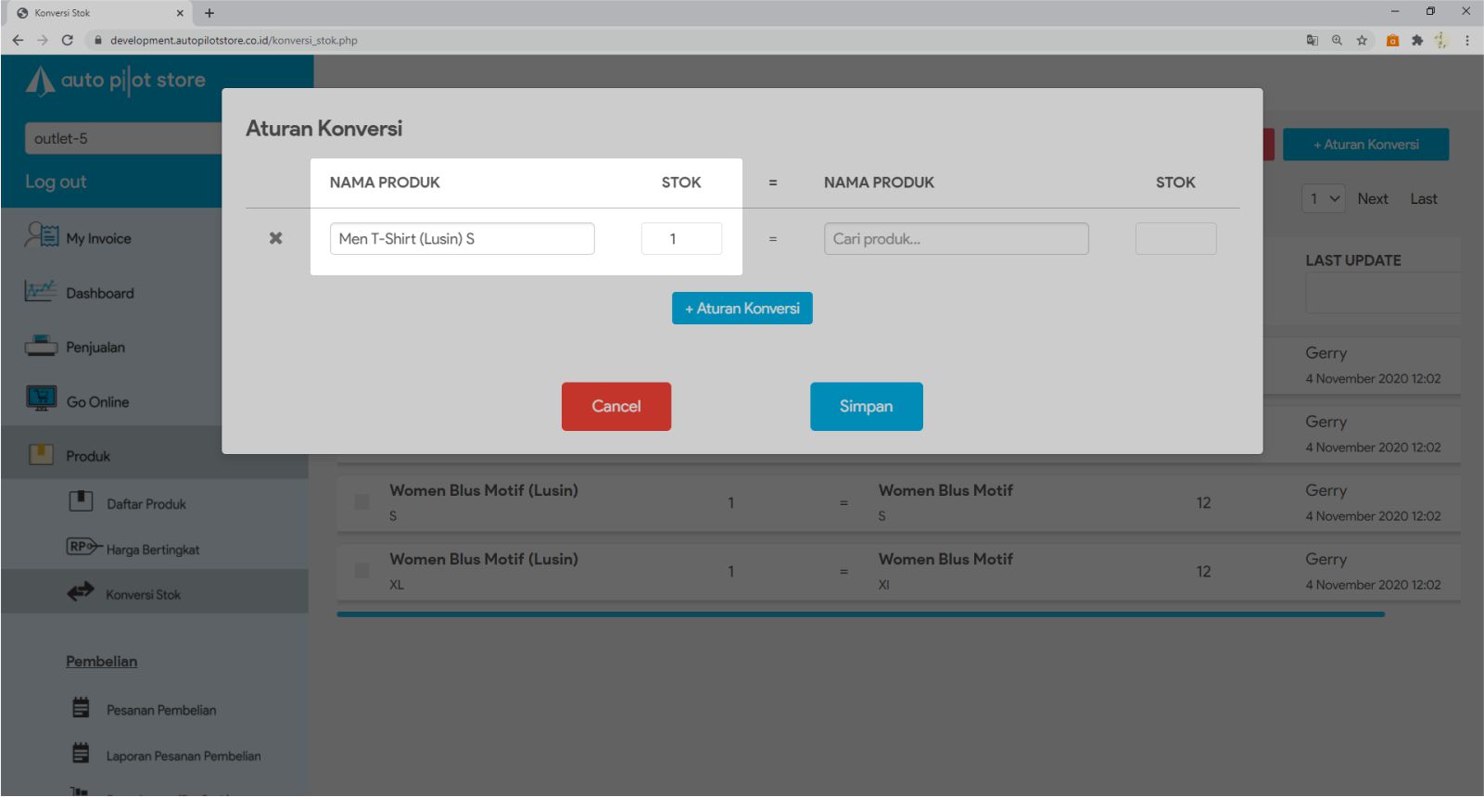Remove the Men T-Shirt conversion row
The width and height of the screenshot is (1484, 797).
(275, 238)
